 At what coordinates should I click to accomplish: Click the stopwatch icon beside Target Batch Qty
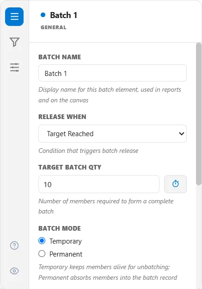175,184
